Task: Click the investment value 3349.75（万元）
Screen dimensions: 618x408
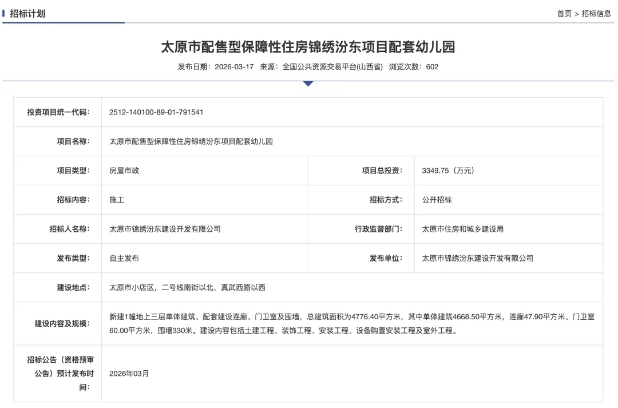Action: 448,171
